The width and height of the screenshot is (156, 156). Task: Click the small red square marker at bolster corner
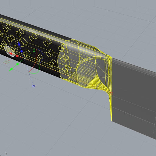[112, 93]
